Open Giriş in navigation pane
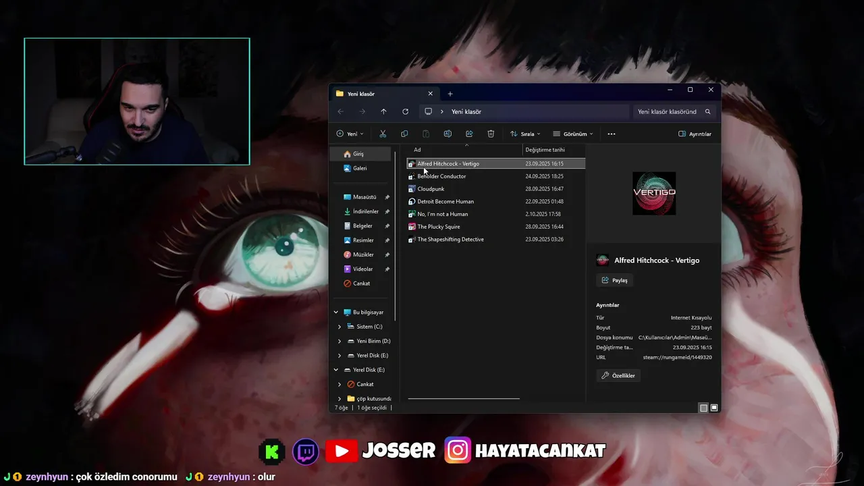Viewport: 864px width, 486px height. [x=360, y=154]
